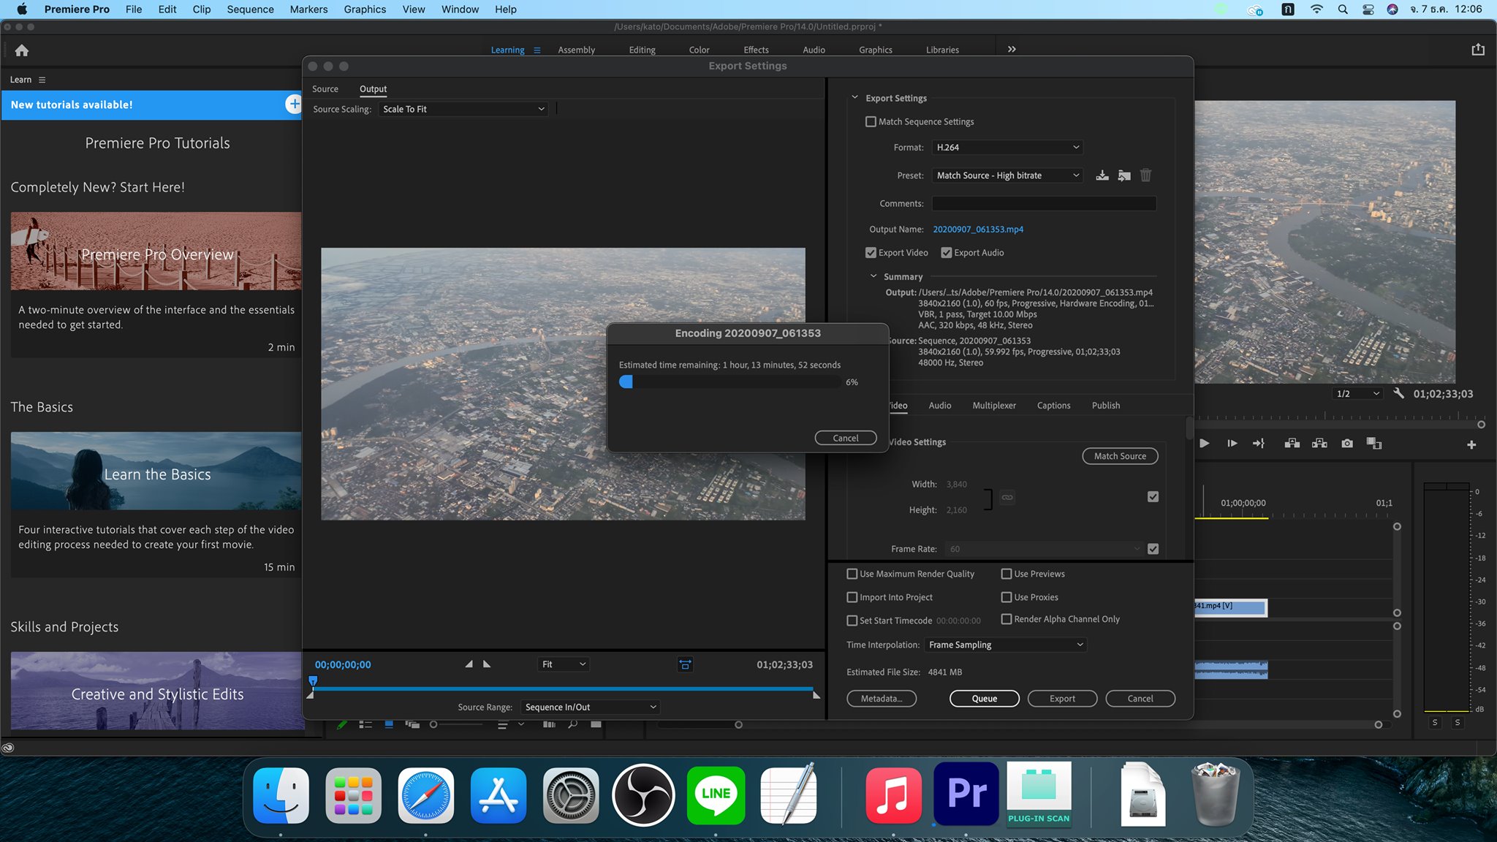Open the Multiplexer tab
The height and width of the screenshot is (842, 1497).
[993, 405]
